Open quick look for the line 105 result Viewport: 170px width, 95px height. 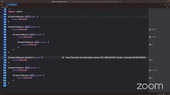150,78
